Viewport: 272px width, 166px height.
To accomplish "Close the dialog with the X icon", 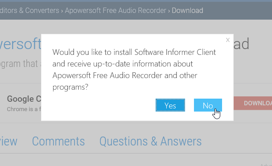I will click(x=227, y=40).
